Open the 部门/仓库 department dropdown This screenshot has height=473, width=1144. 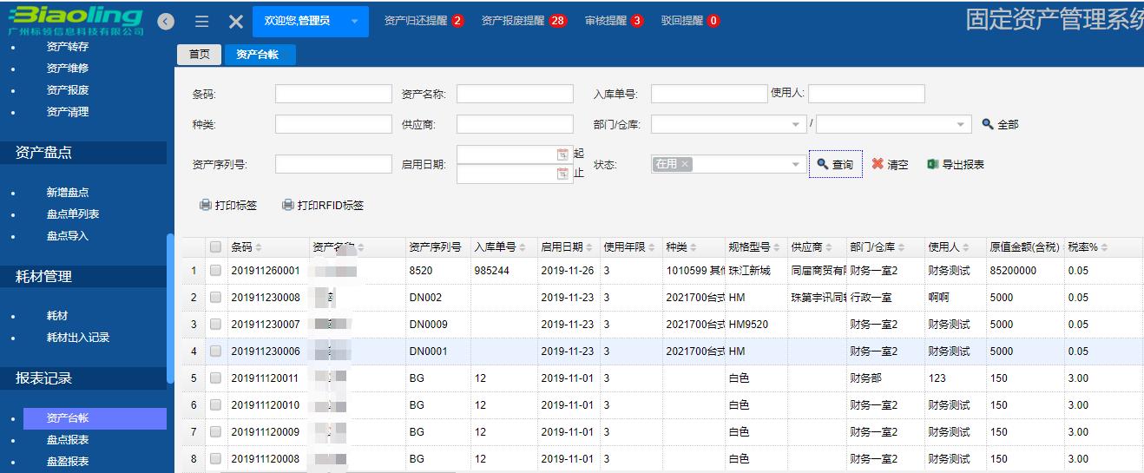(x=796, y=125)
